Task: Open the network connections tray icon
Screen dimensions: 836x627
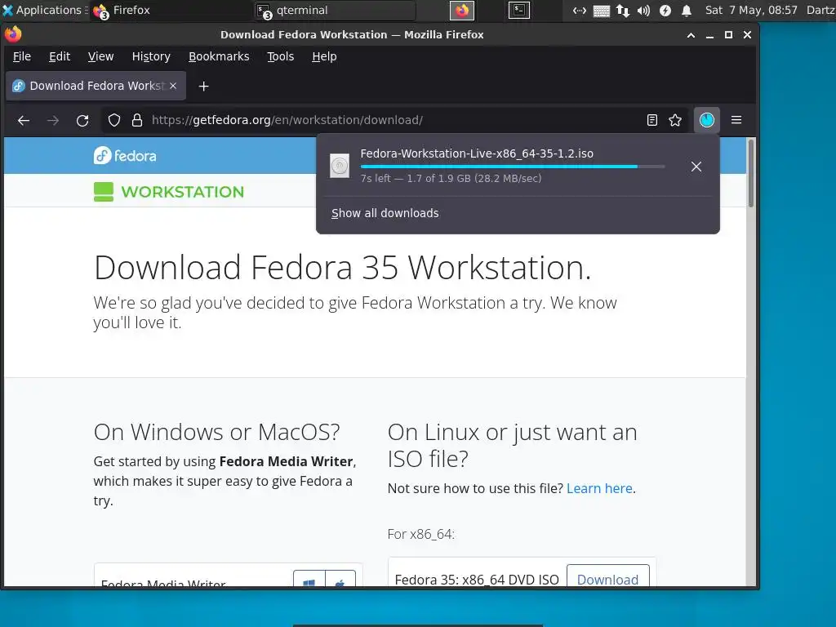Action: pos(580,11)
